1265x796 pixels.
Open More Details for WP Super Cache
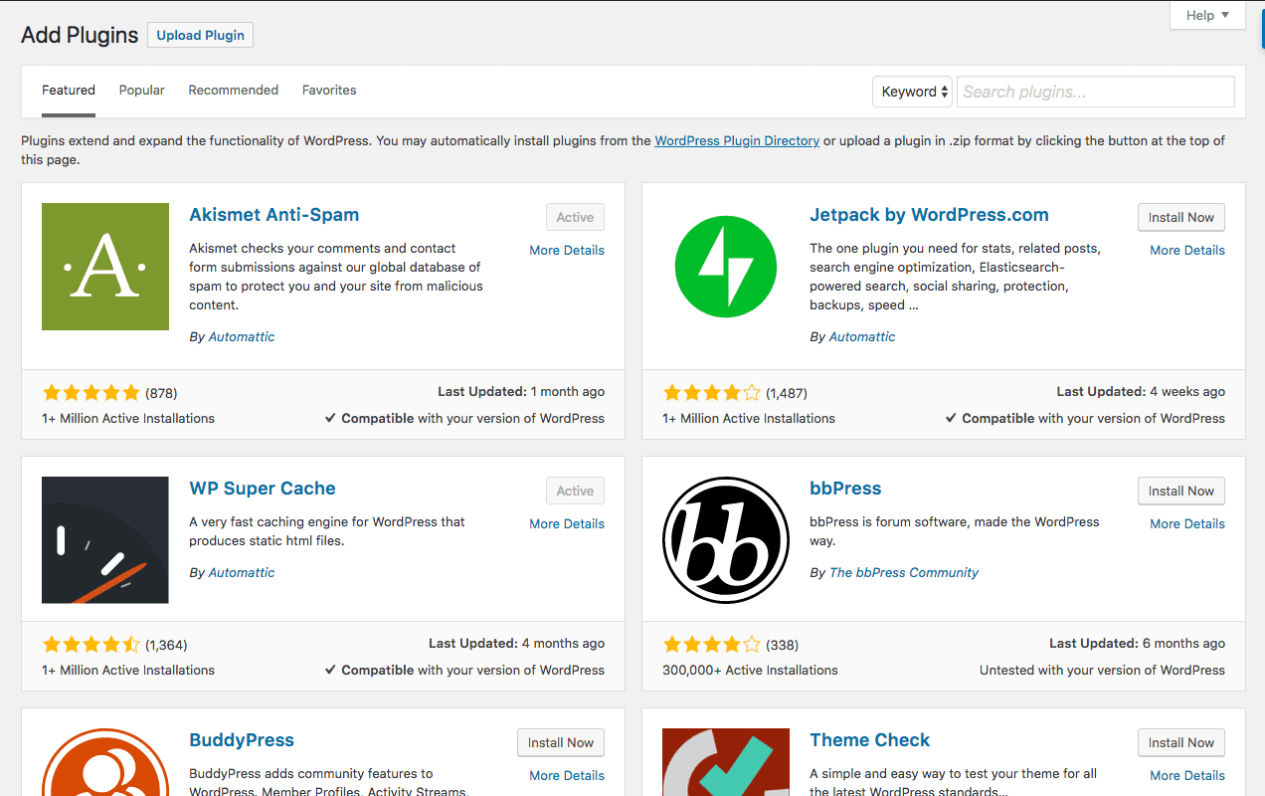tap(567, 523)
